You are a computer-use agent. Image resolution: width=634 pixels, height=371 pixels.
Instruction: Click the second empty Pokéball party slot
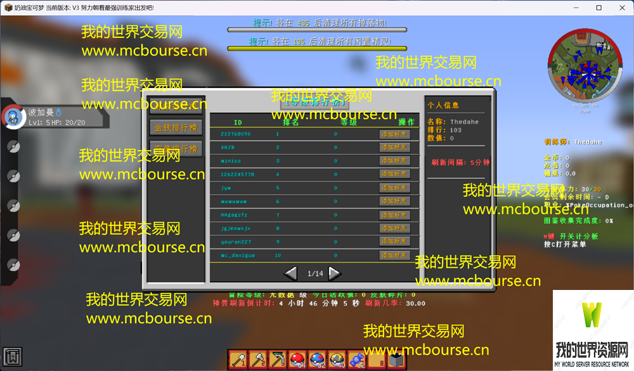[13, 146]
